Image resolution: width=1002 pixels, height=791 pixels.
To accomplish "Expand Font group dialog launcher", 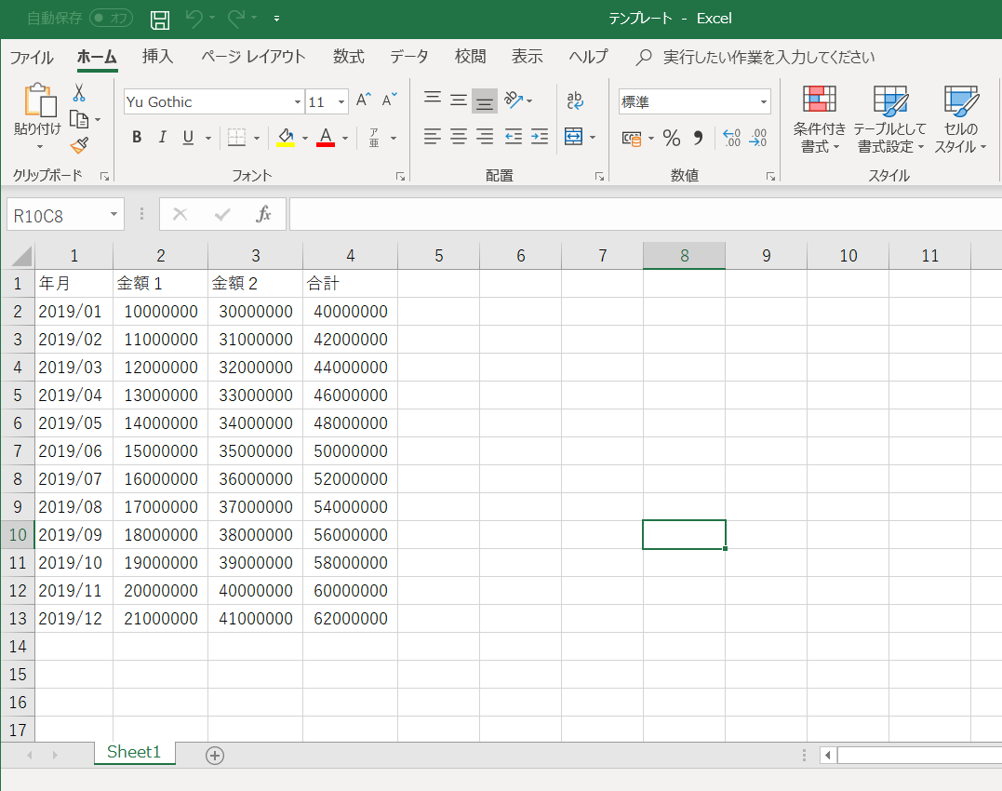I will 400,176.
